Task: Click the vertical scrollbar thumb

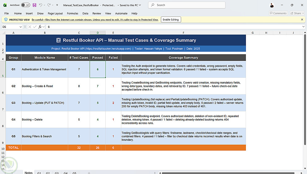Action: [x=305, y=90]
